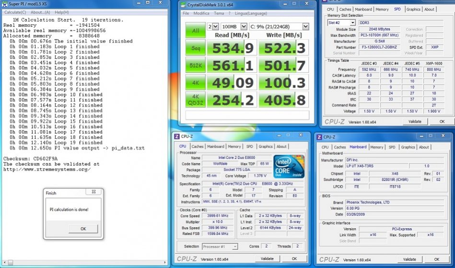This screenshot has height=268, width=455.
Task: Click the Seq read result 534.9
Action: (x=232, y=47)
